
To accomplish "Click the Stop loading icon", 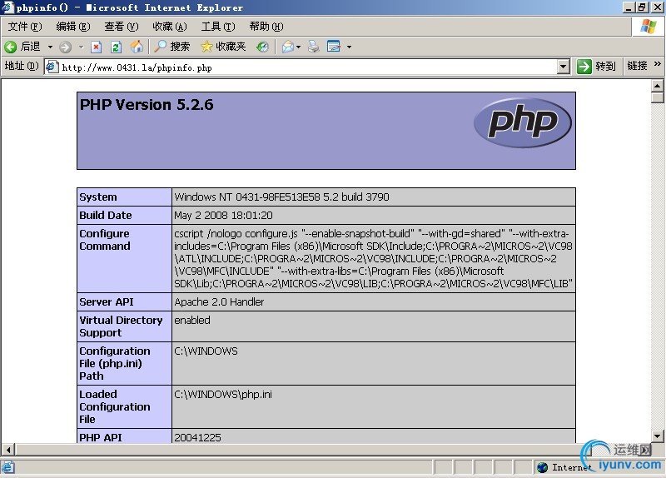I will point(97,47).
